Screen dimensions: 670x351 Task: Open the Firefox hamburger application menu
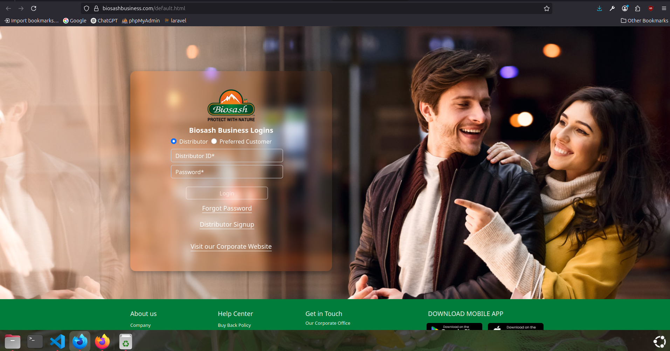click(664, 8)
